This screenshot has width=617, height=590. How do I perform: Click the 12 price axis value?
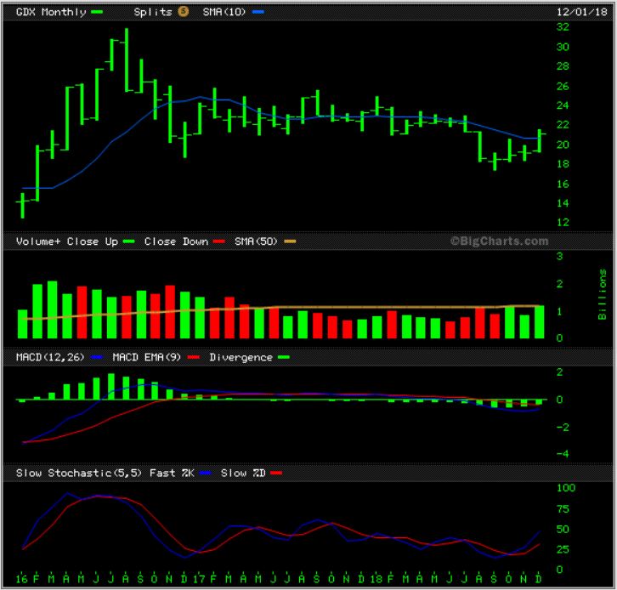tap(563, 223)
